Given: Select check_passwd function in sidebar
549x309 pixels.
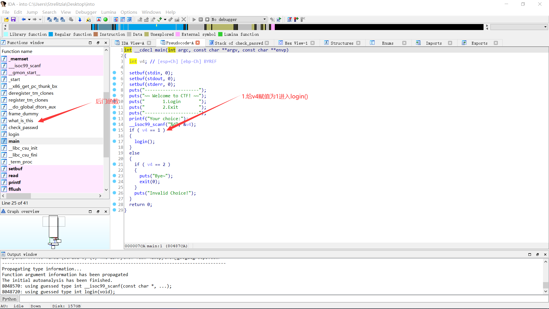Looking at the screenshot, I should click(x=23, y=127).
